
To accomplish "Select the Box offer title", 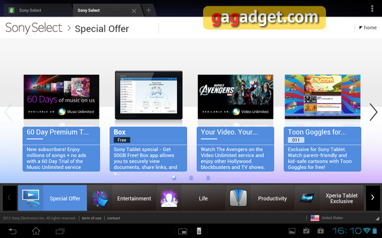I will point(120,132).
